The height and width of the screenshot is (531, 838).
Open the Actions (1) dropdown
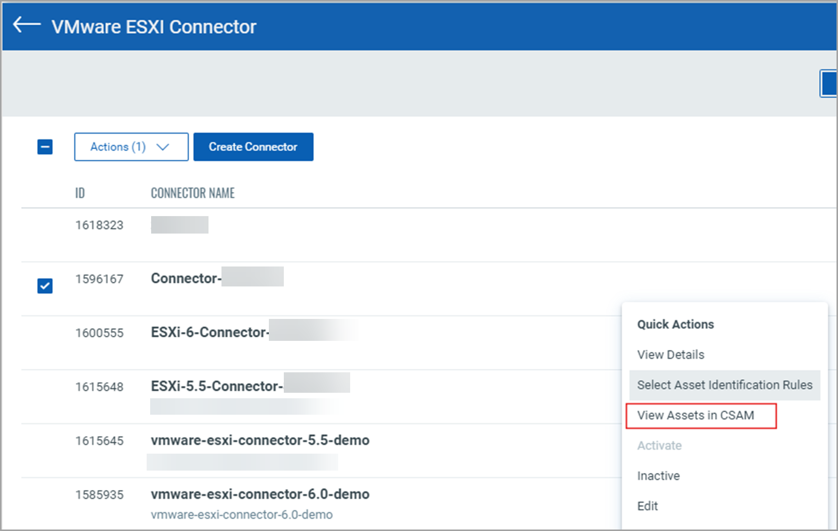click(x=131, y=147)
